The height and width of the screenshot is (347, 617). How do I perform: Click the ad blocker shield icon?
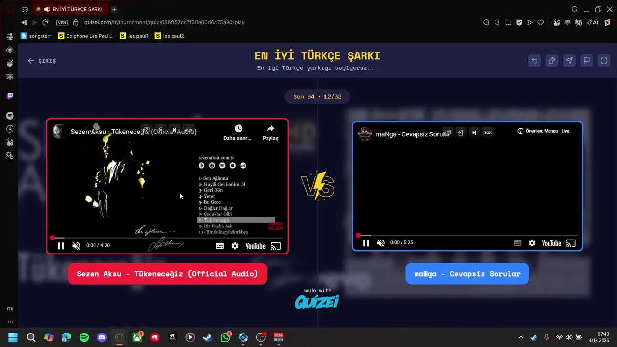519,22
